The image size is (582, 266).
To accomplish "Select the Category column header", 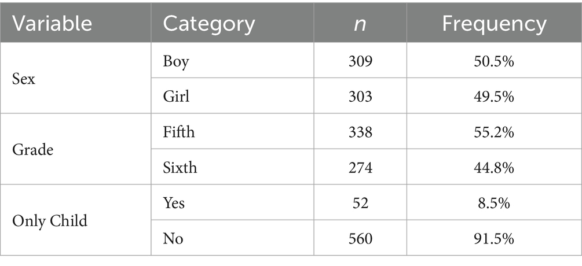I will coord(208,24).
